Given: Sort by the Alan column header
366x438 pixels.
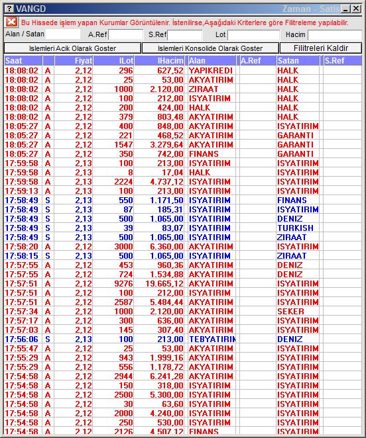Looking at the screenshot, I should 212,61.
